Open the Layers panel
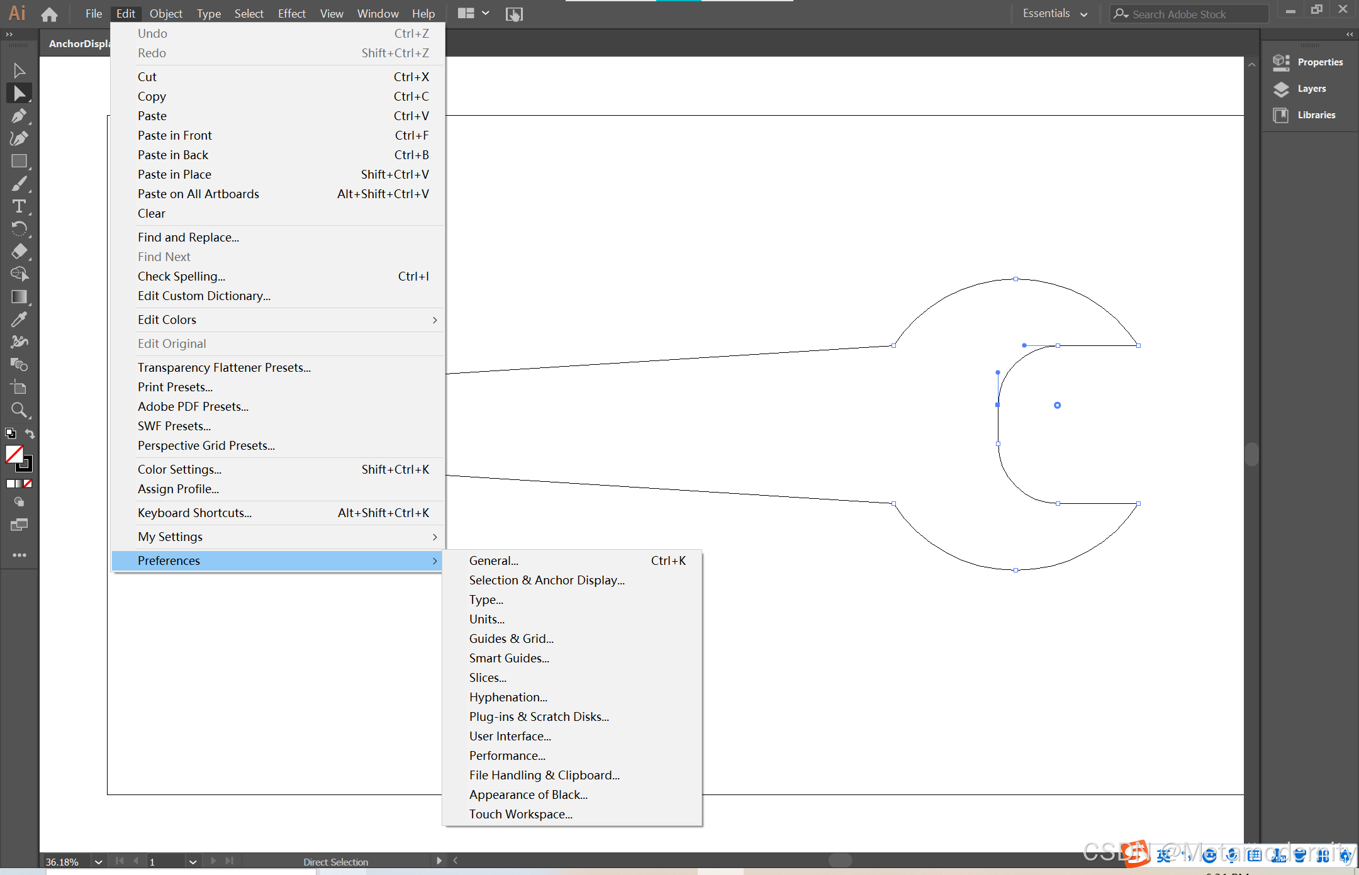The image size is (1359, 875). (x=1311, y=89)
